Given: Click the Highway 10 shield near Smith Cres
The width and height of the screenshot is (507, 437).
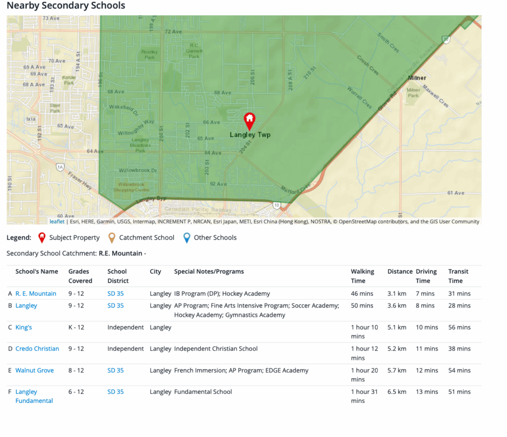Looking at the screenshot, I should (446, 40).
